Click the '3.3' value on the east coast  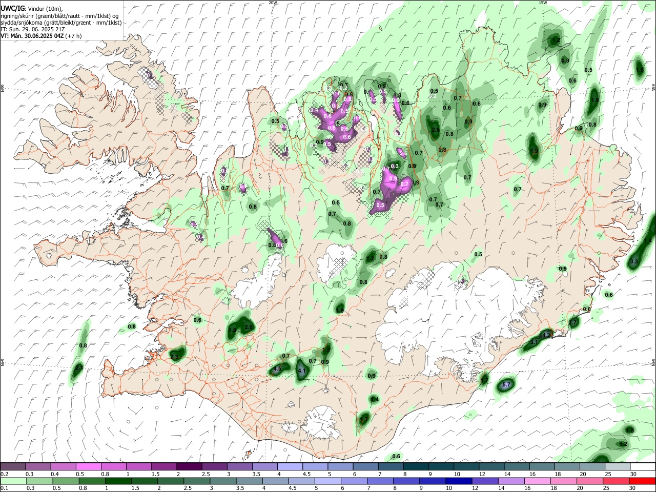pos(633,261)
